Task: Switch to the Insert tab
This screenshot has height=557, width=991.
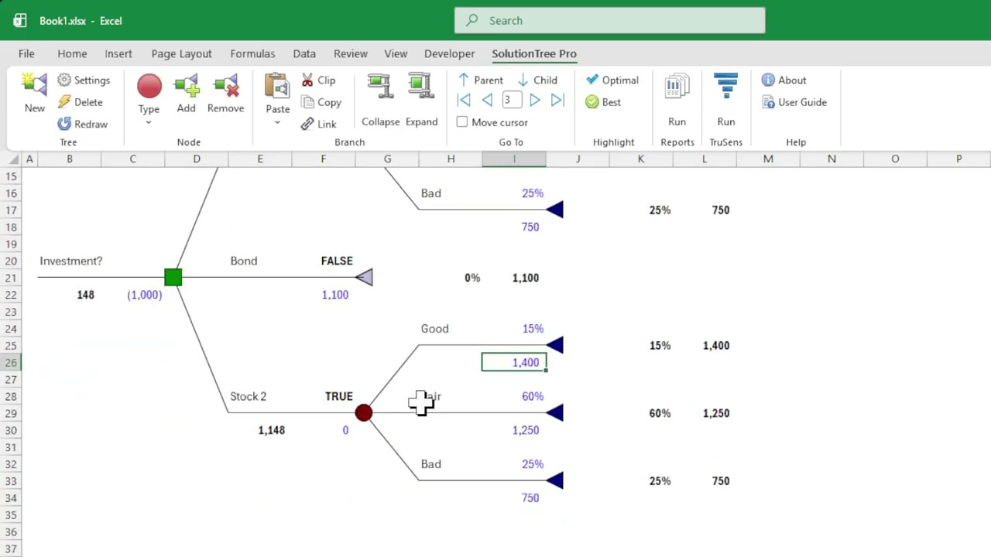Action: click(x=118, y=53)
